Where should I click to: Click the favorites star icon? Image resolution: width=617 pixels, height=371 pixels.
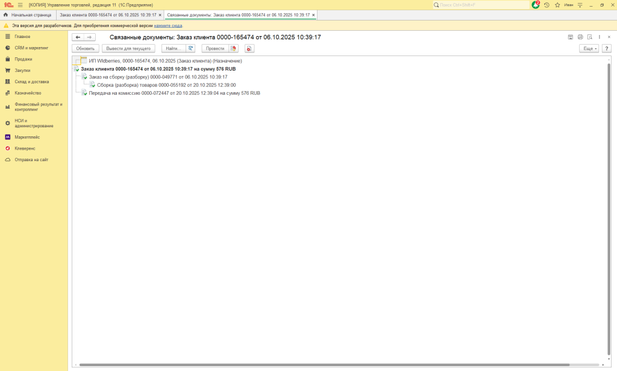click(x=557, y=5)
